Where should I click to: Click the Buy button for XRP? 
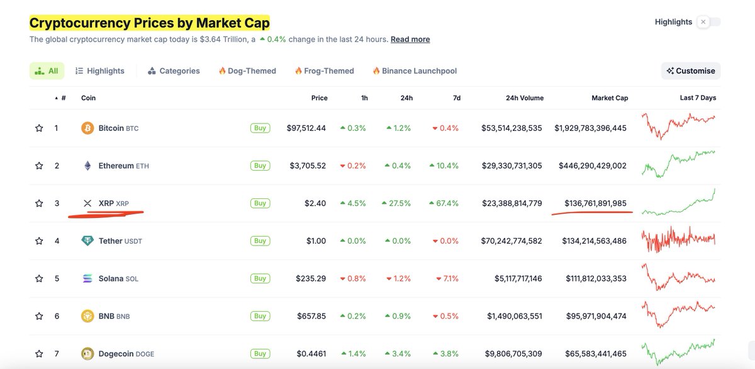pos(260,203)
